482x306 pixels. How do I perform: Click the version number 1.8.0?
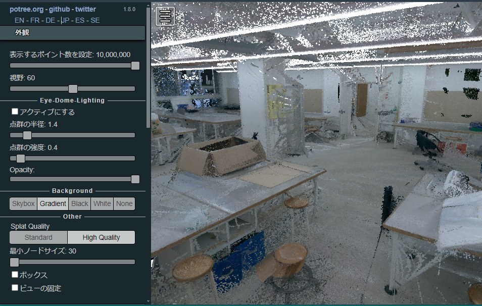tap(129, 9)
